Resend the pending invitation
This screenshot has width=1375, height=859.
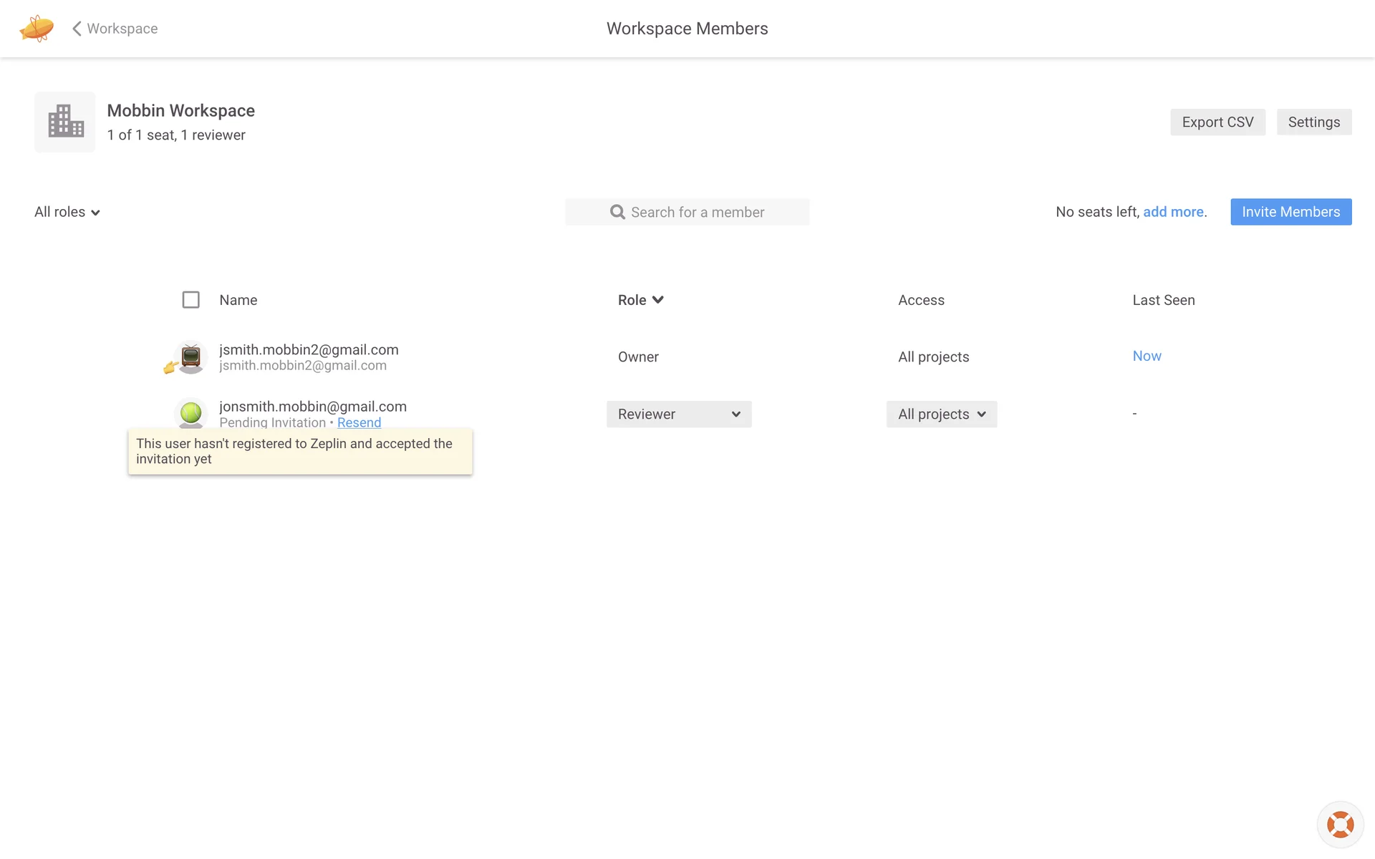point(359,422)
